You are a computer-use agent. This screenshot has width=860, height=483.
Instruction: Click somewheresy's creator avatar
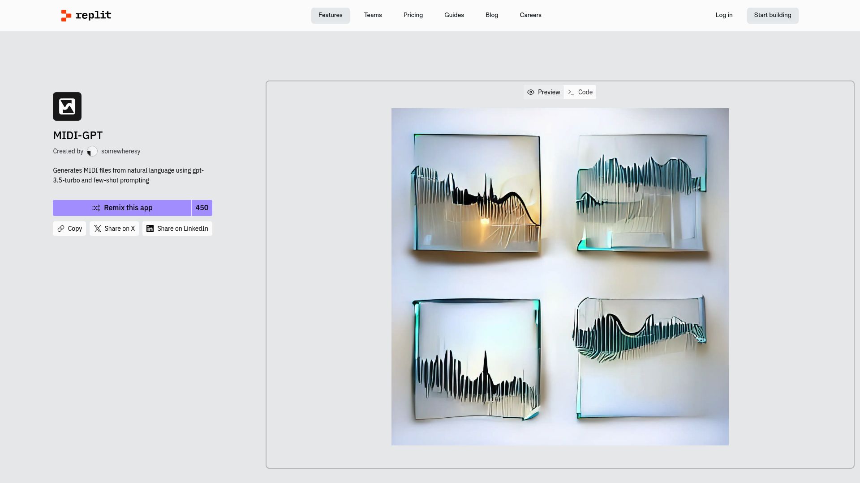coord(92,151)
